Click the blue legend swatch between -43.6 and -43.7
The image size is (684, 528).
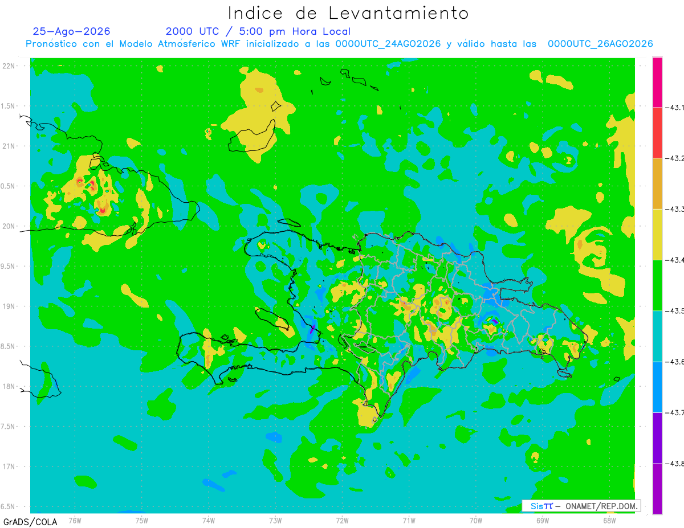tap(657, 387)
